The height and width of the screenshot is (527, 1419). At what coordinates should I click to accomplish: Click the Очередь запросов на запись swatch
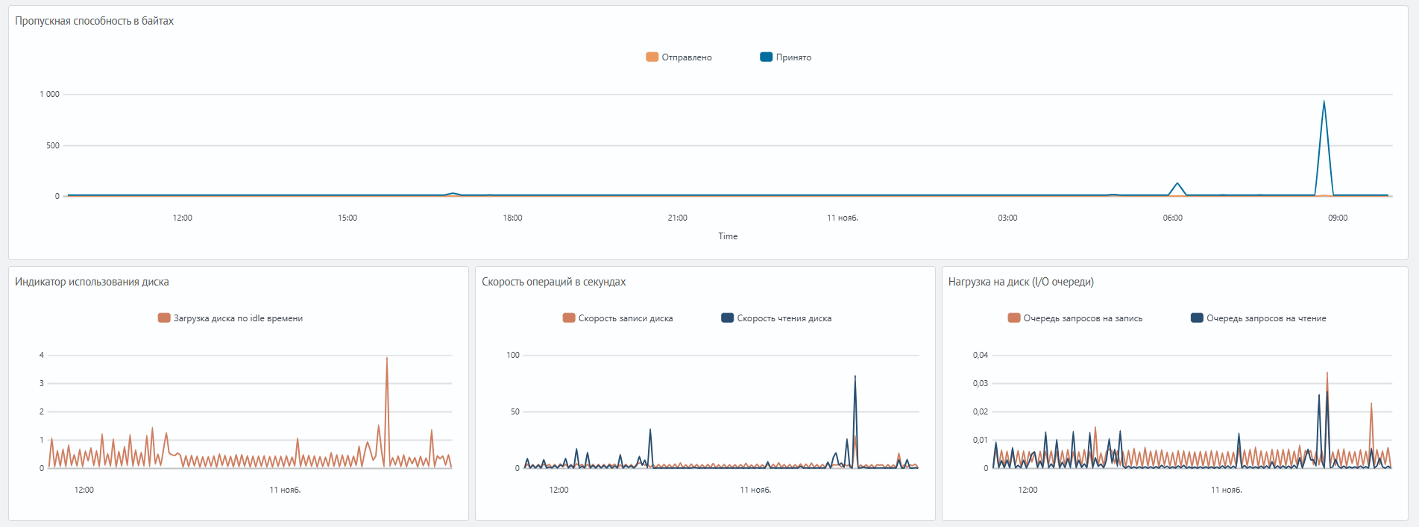(1014, 318)
